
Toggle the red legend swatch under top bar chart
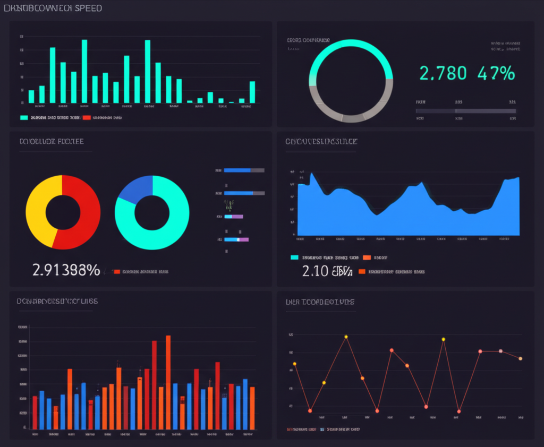point(86,117)
